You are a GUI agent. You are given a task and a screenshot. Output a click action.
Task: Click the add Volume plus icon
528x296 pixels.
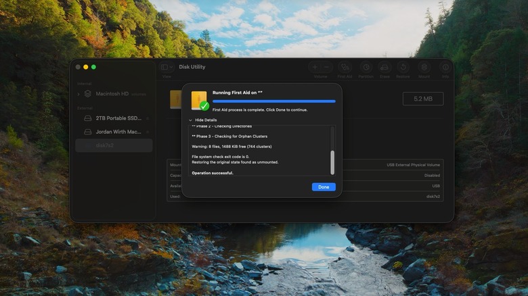(315, 68)
